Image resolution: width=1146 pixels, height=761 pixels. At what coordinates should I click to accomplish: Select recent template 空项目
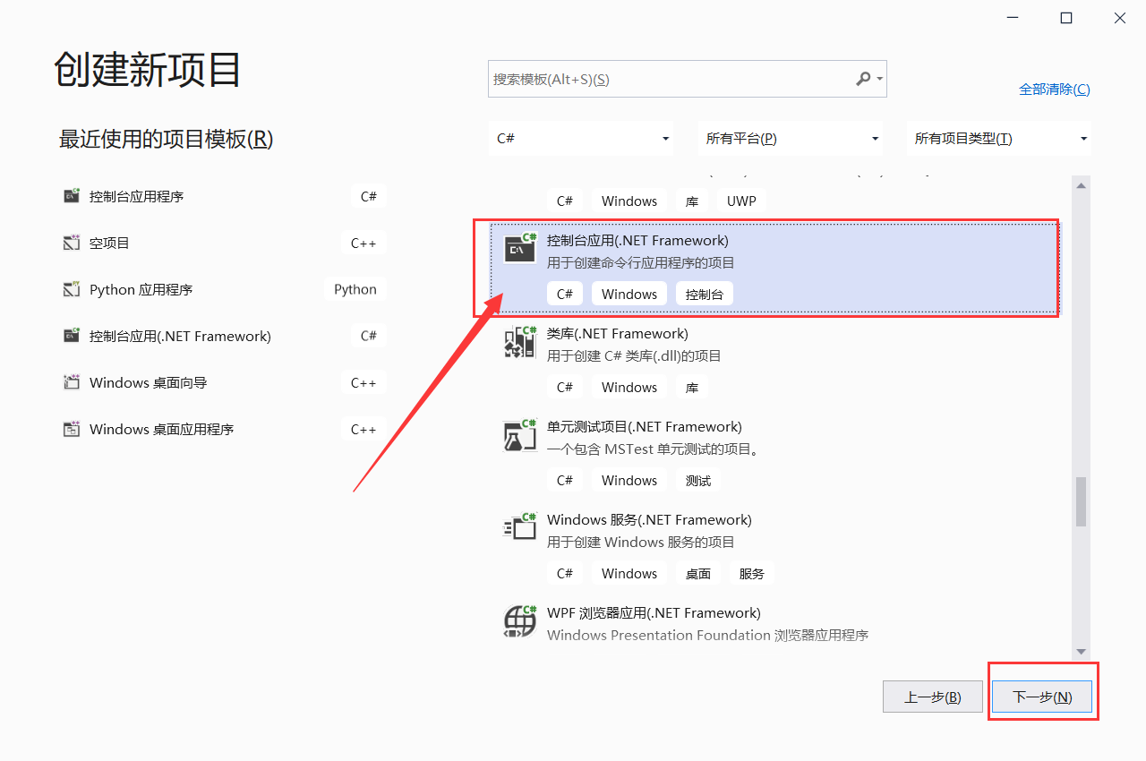[x=225, y=243]
